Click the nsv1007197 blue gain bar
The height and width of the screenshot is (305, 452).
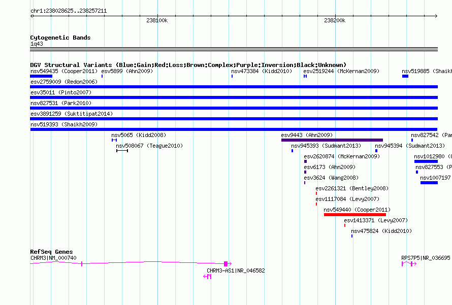pyautogui.click(x=429, y=183)
